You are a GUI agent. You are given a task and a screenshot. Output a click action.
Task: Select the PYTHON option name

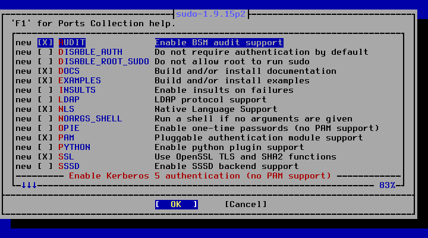click(x=74, y=148)
